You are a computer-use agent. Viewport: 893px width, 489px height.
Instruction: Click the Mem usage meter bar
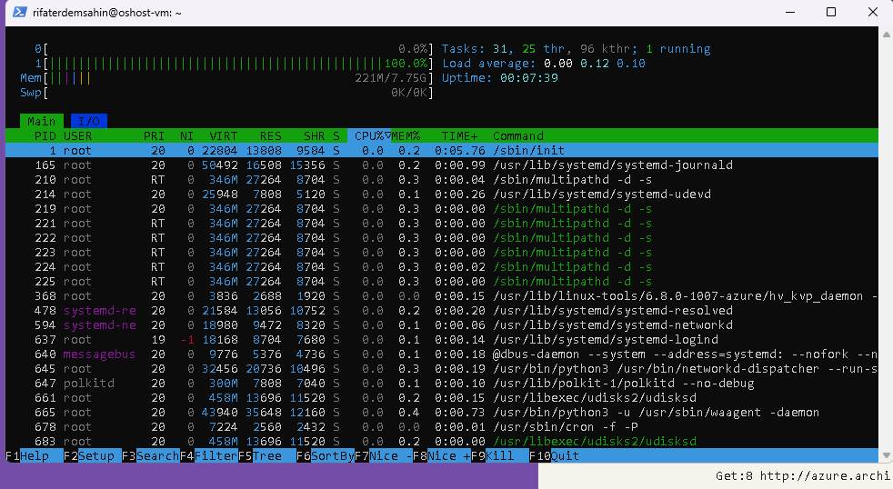click(226, 78)
